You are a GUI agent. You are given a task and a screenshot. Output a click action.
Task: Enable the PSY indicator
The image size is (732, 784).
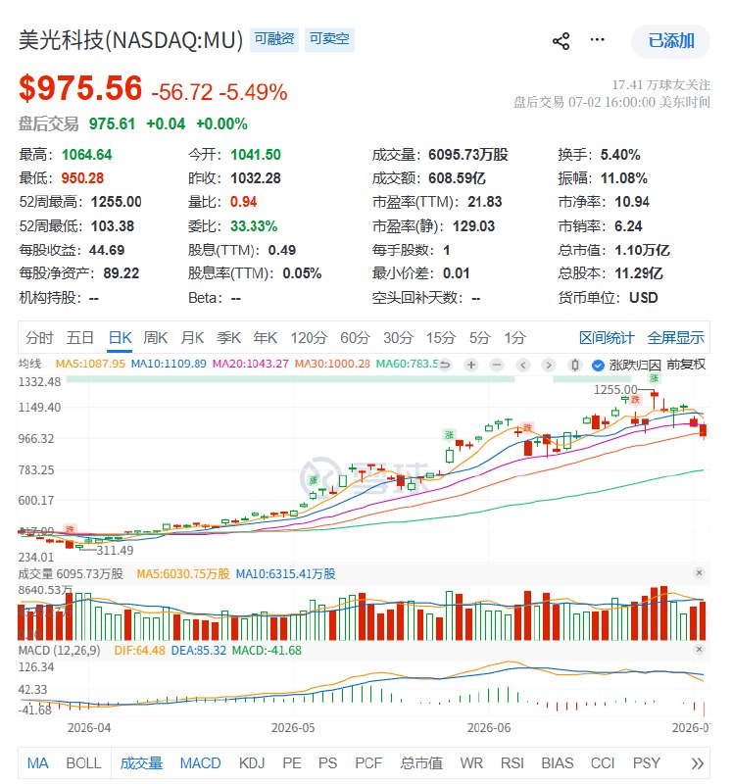point(646,763)
